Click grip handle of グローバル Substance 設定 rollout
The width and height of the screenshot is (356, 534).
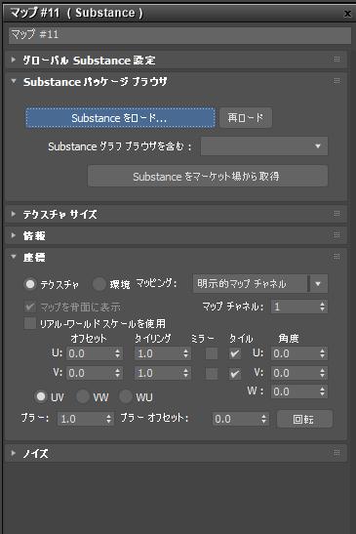tap(336, 60)
